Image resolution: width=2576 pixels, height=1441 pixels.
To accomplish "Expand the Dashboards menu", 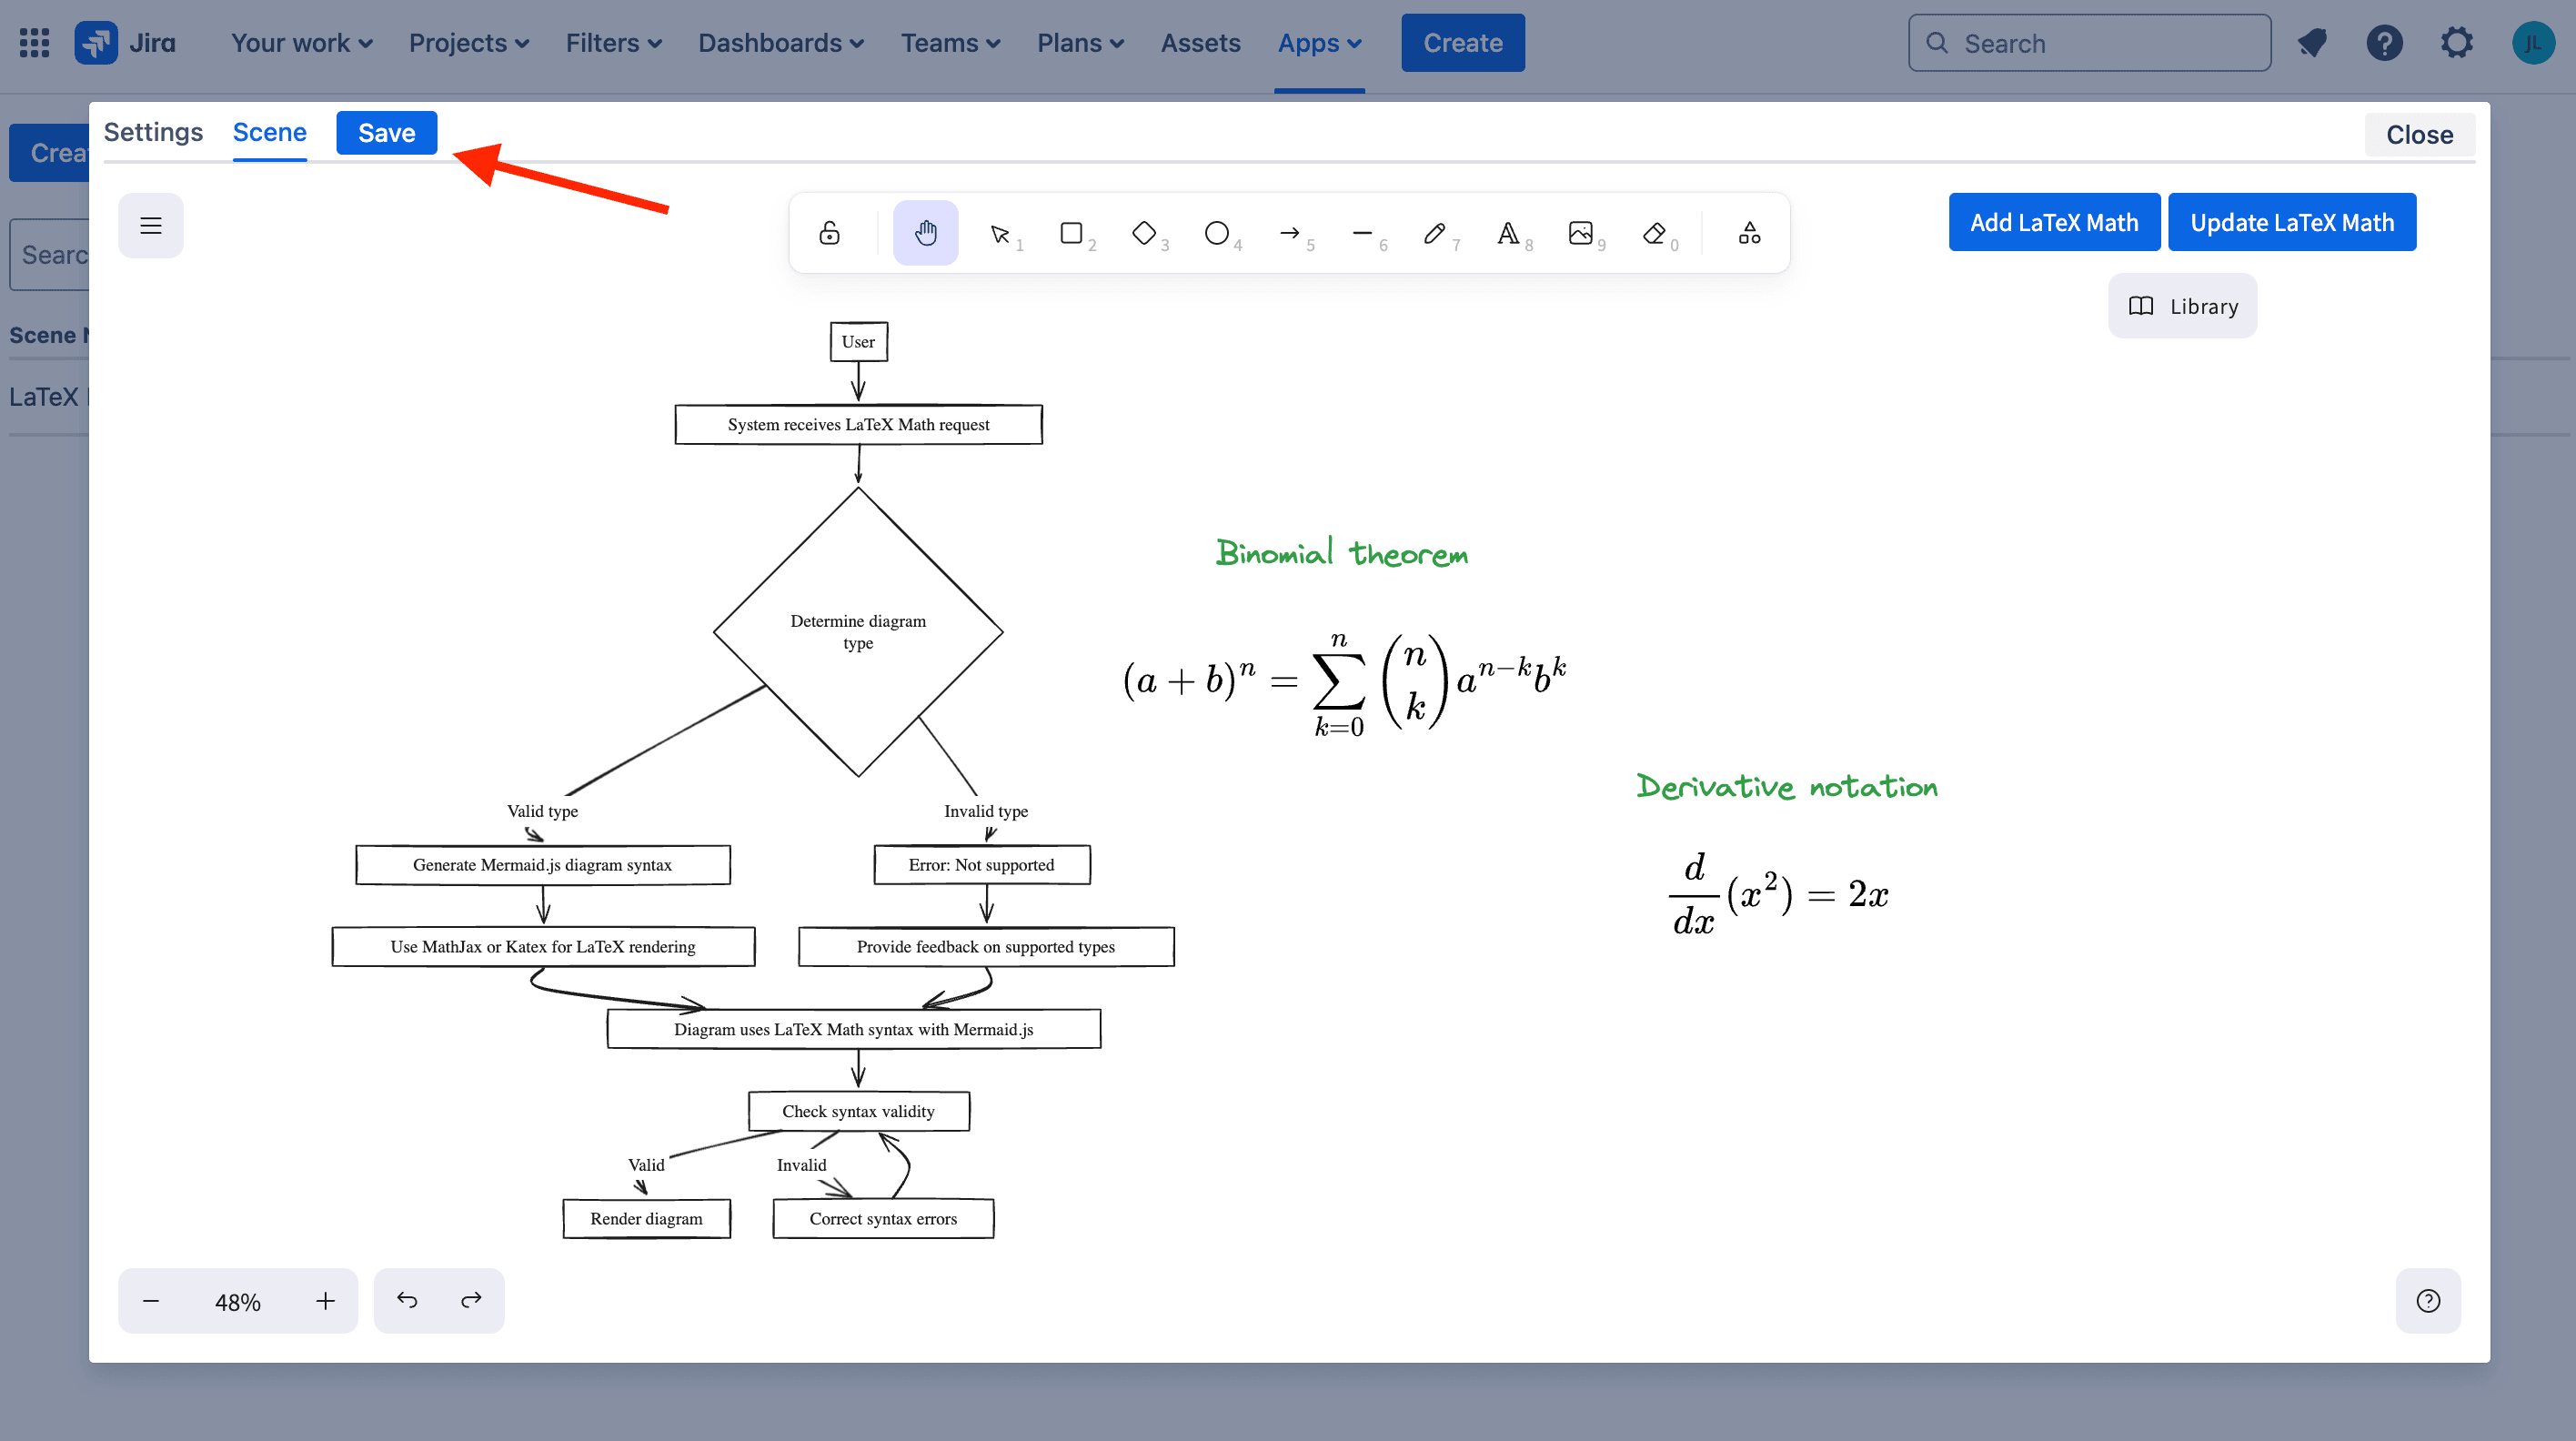I will tap(780, 43).
